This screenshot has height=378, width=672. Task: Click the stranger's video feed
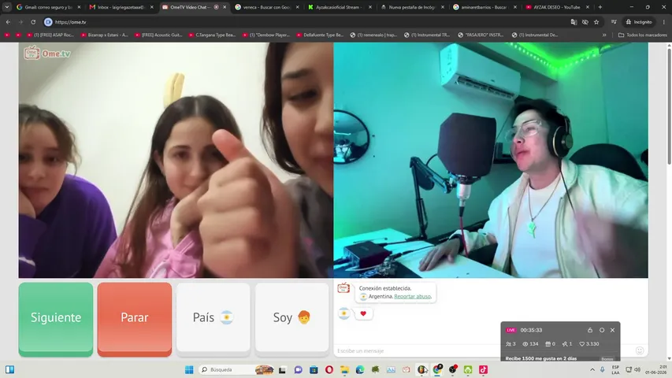coord(176,161)
